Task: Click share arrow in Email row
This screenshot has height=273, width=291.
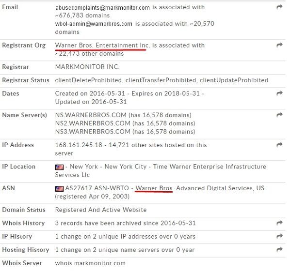Action: tap(279, 7)
